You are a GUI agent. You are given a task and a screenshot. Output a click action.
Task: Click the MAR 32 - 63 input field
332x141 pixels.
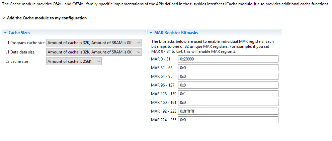coord(228,68)
